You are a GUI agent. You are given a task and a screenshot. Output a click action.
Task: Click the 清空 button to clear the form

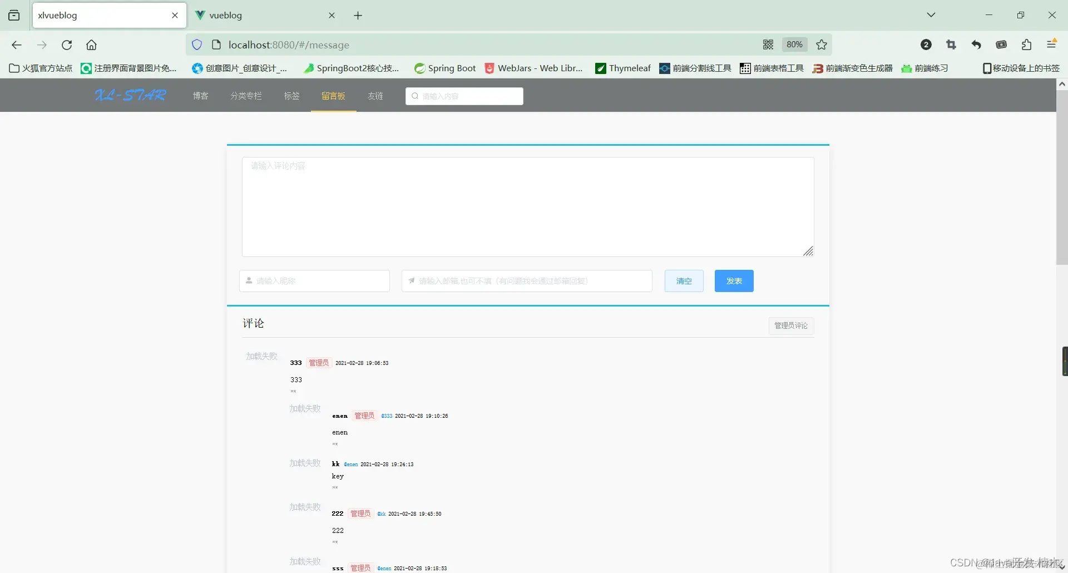pyautogui.click(x=684, y=281)
